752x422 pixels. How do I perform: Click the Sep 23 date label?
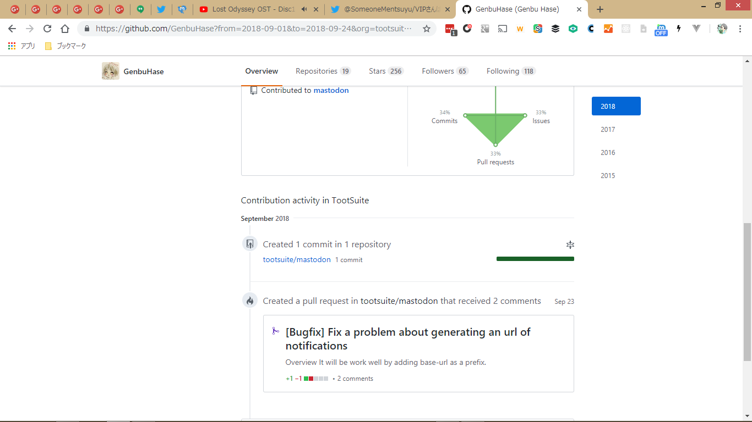click(x=564, y=302)
